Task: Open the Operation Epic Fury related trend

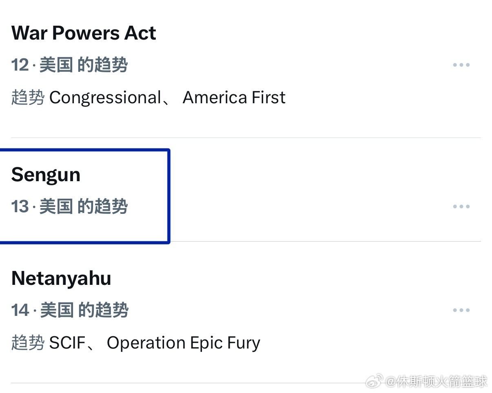Action: [184, 342]
